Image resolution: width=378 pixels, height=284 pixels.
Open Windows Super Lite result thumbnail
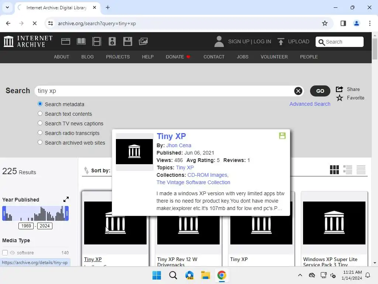click(334, 223)
